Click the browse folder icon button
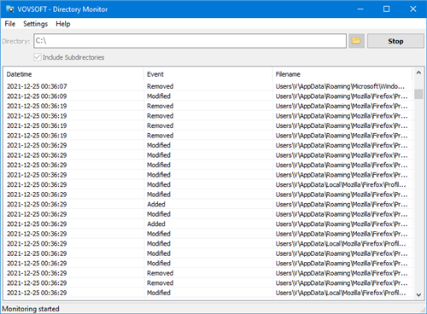The width and height of the screenshot is (427, 314). 356,41
